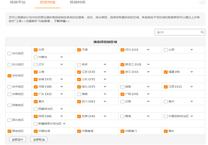Uncheck the 其他地区 region checkbox
Screen dimensions: 208x145
9,131
